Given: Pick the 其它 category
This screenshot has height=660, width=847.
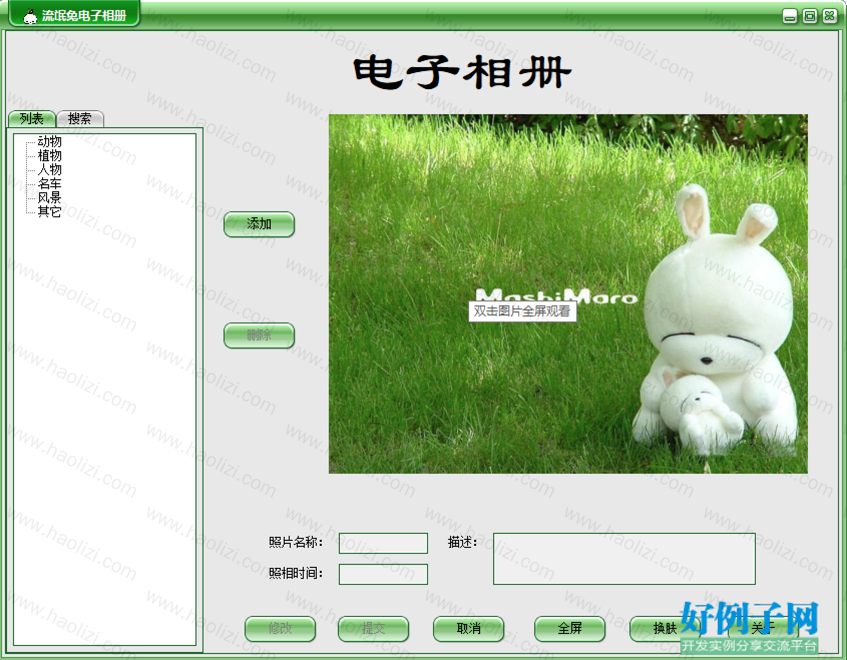Looking at the screenshot, I should click(50, 212).
